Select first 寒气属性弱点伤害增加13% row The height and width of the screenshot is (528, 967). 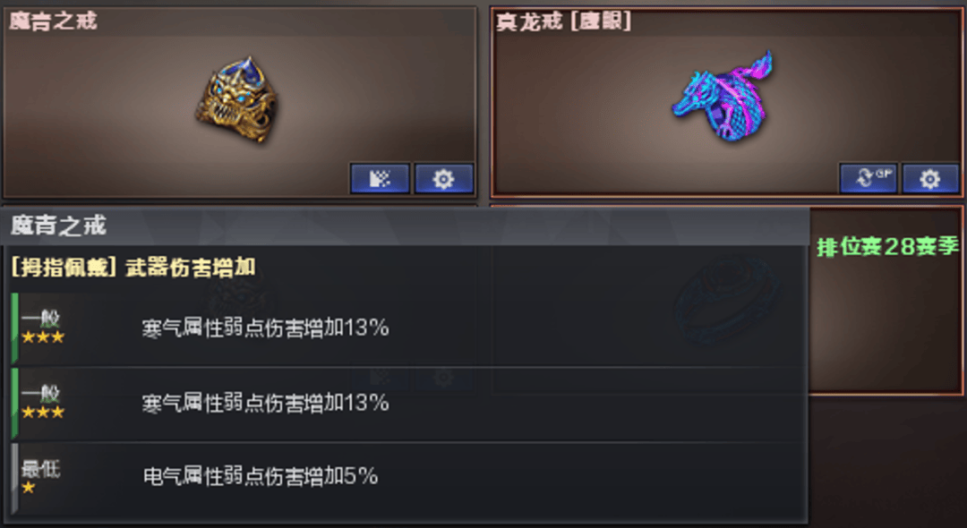pos(409,328)
